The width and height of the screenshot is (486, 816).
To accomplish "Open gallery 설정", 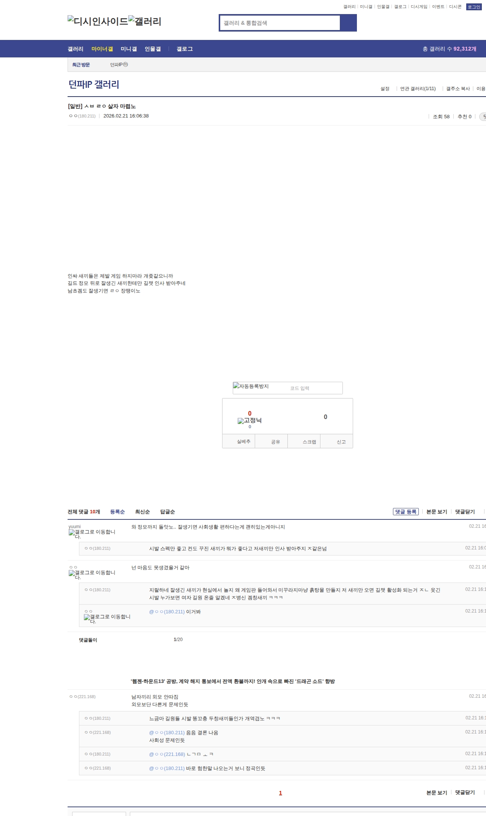I will click(385, 89).
